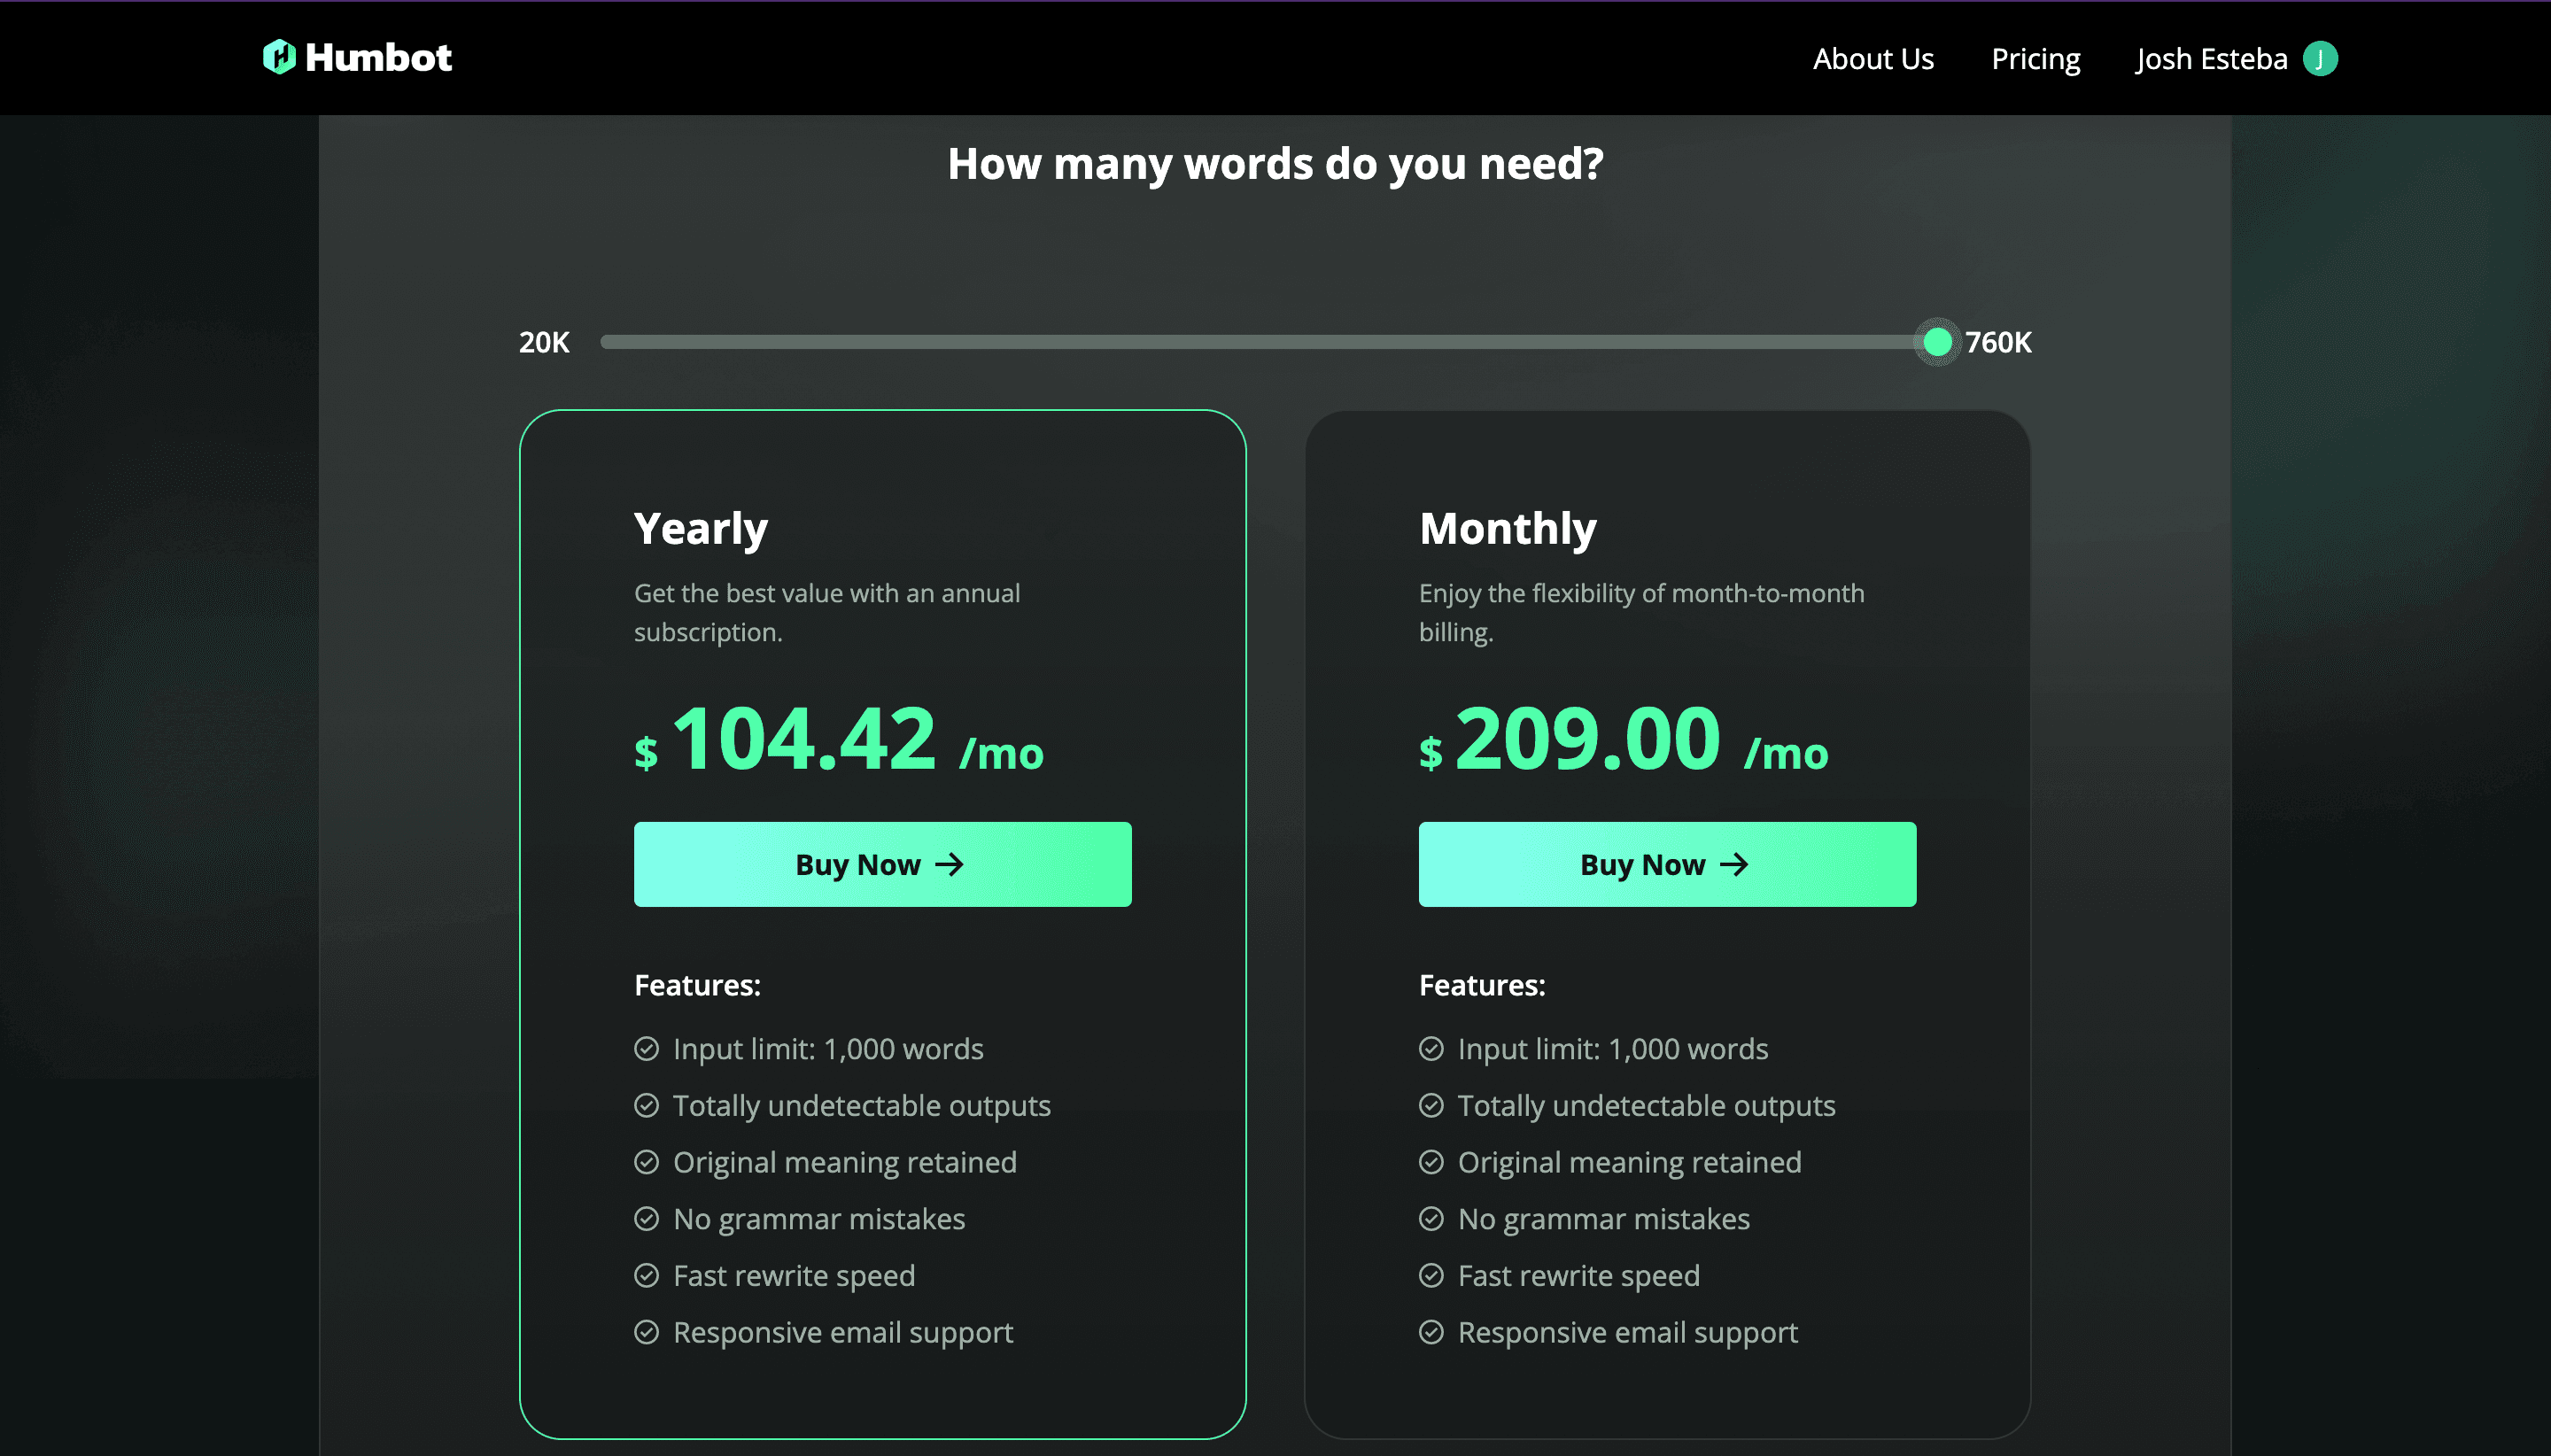
Task: Click check icon beside Monthly Totally undetectable outputs
Action: tap(1431, 1105)
